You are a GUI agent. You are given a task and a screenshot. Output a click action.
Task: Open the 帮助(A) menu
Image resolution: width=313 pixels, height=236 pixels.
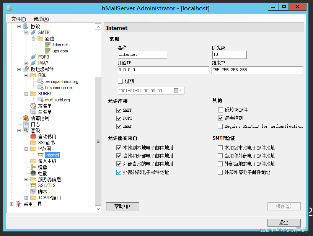tap(41, 19)
